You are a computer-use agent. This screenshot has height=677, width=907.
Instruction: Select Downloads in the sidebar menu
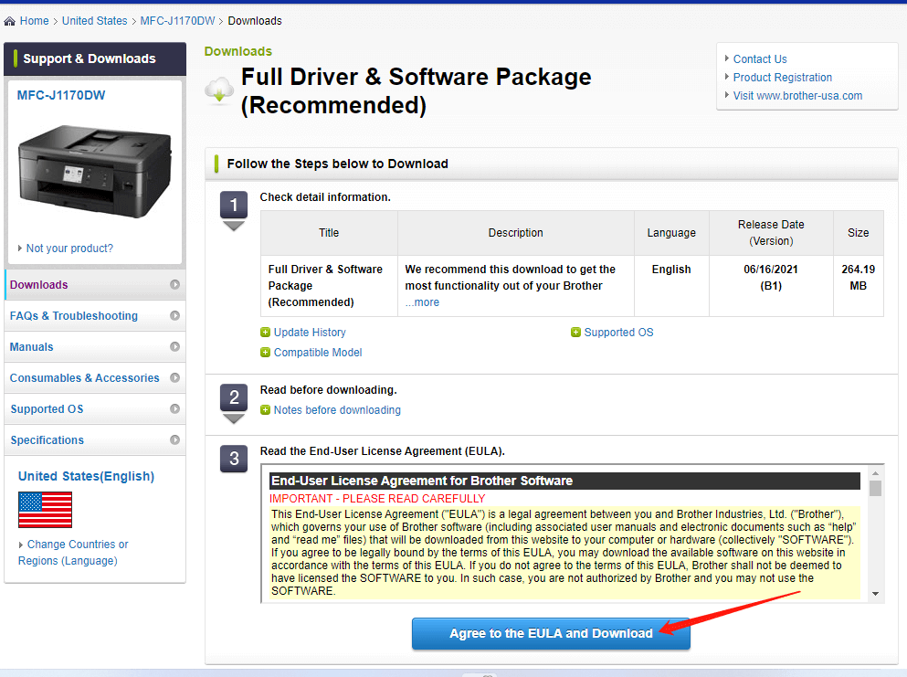[95, 285]
